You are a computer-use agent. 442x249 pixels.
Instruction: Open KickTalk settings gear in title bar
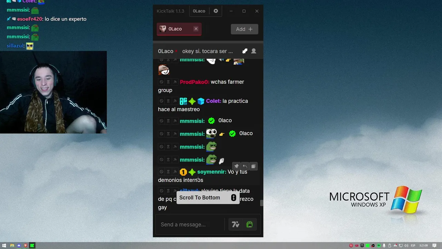216,11
